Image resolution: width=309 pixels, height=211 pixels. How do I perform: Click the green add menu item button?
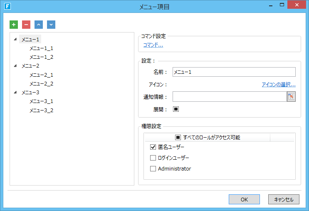point(14,25)
